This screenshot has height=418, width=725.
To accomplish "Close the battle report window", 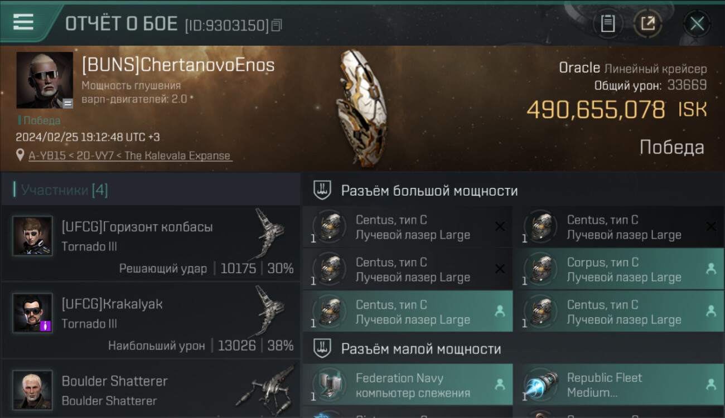I will pyautogui.click(x=697, y=23).
